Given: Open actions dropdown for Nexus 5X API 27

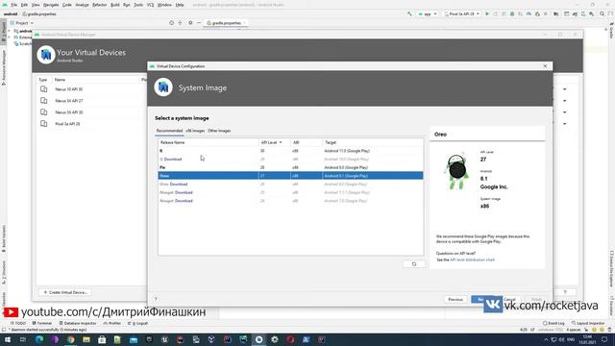Looking at the screenshot, I should coord(565,101).
